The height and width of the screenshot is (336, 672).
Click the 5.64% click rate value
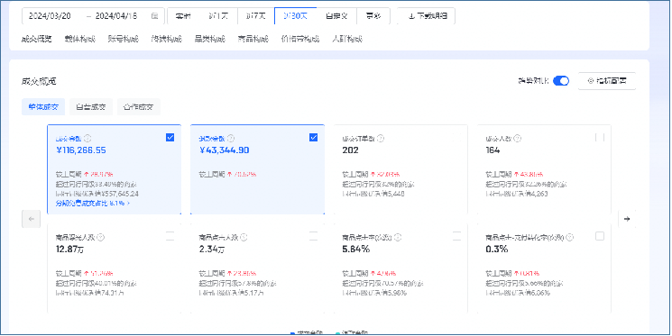click(x=356, y=249)
